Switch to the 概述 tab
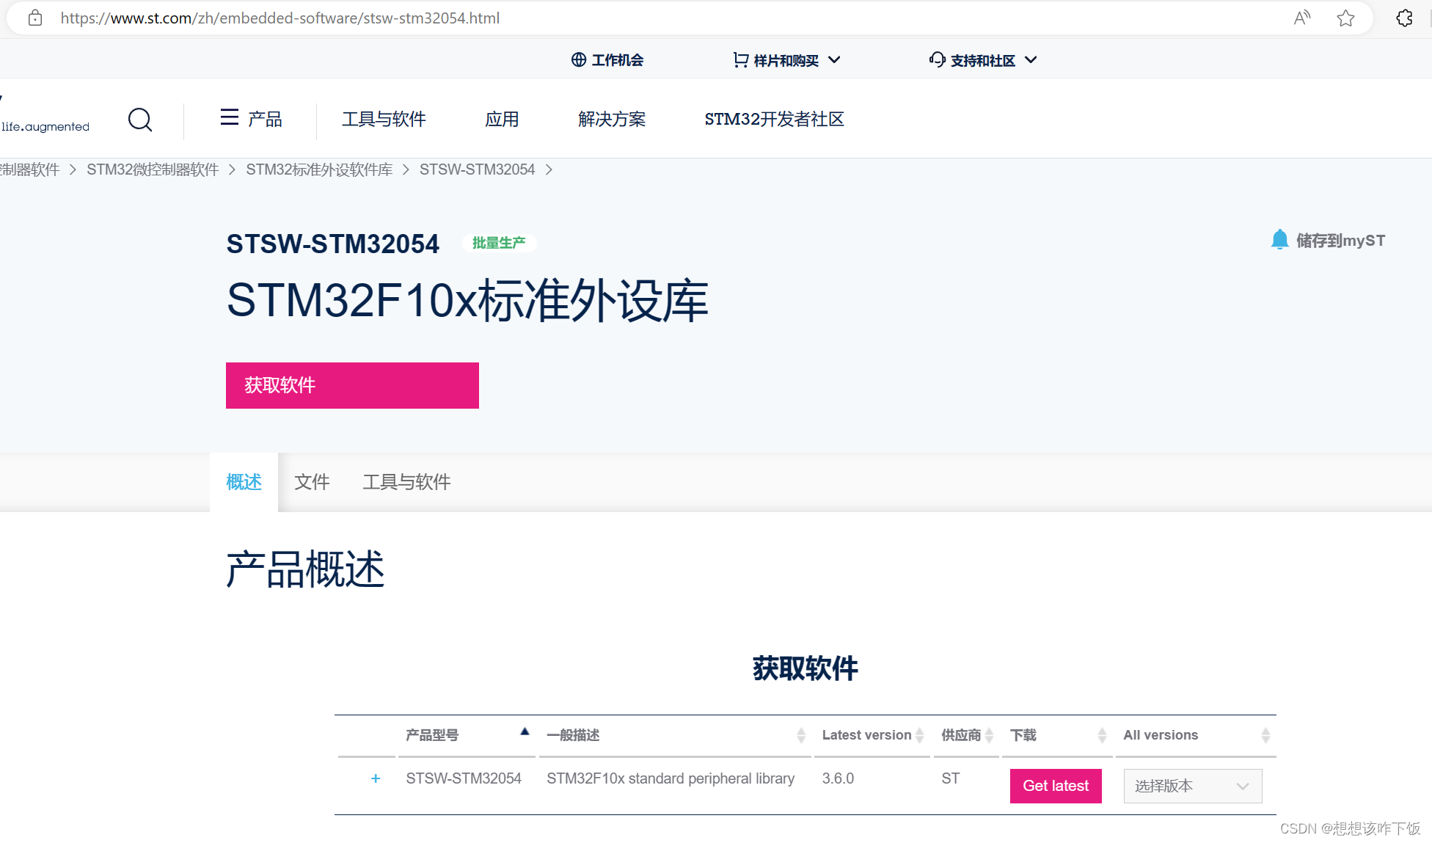Screen dimensions: 1432x843 tap(244, 482)
